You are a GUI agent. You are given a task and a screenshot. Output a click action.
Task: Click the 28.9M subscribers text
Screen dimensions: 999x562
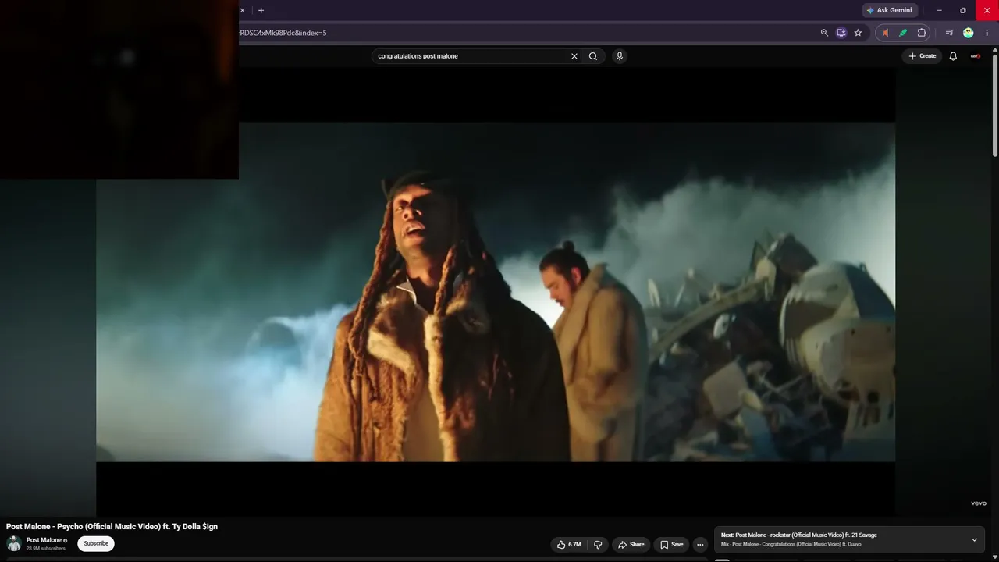46,549
